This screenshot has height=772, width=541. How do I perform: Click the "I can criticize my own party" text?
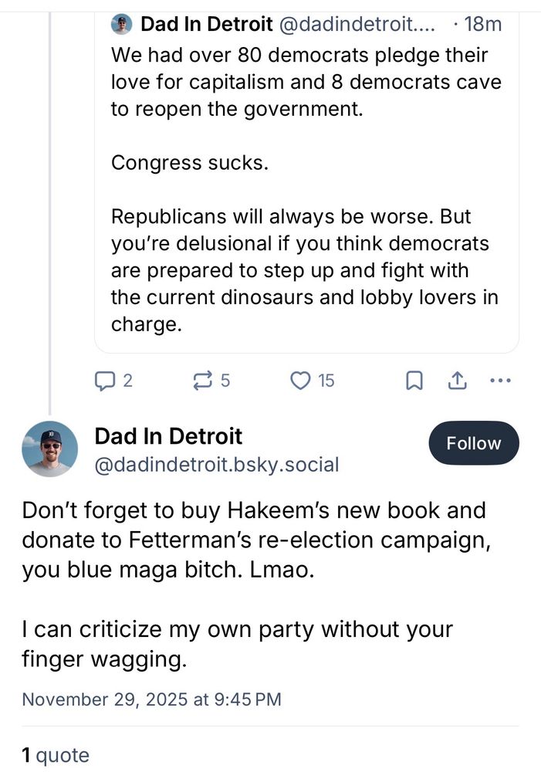coord(238,644)
